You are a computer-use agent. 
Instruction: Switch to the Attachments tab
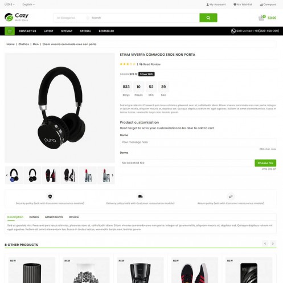54,217
